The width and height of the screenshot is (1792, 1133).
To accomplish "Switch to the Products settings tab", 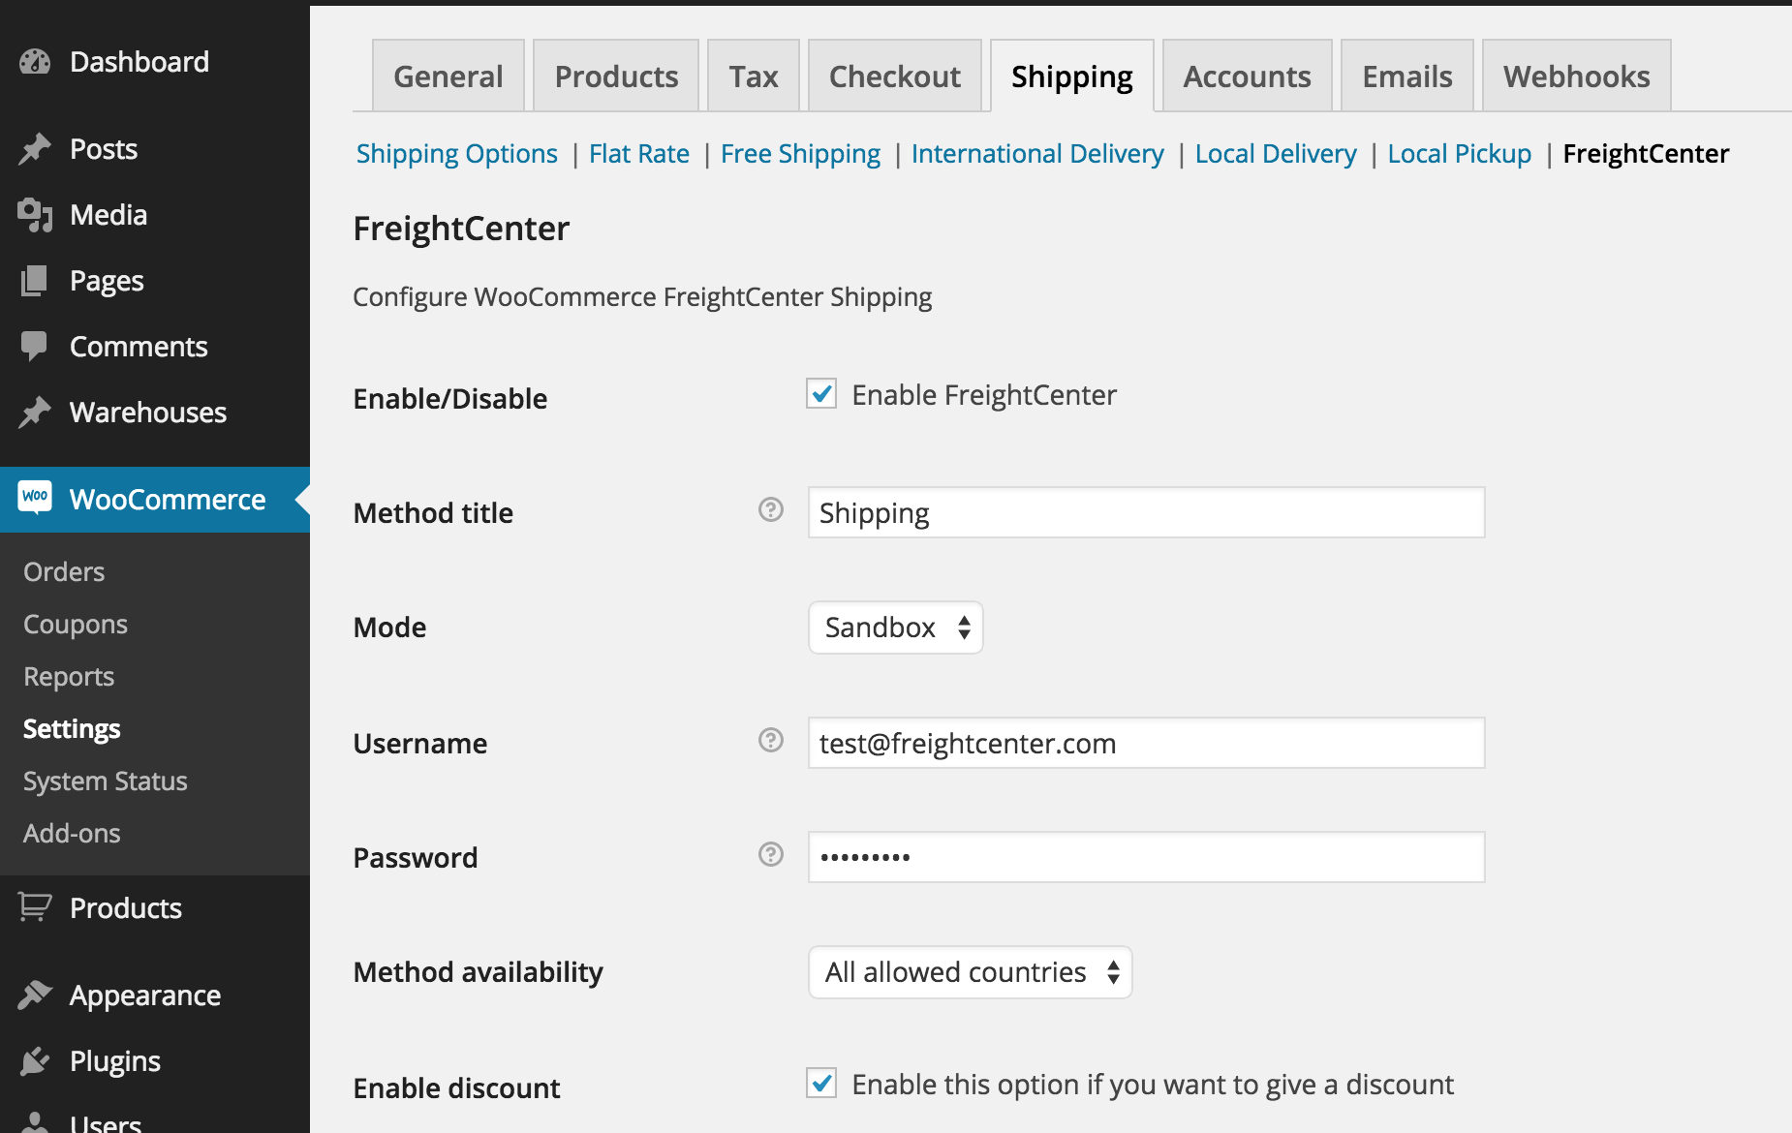I will pyautogui.click(x=616, y=76).
